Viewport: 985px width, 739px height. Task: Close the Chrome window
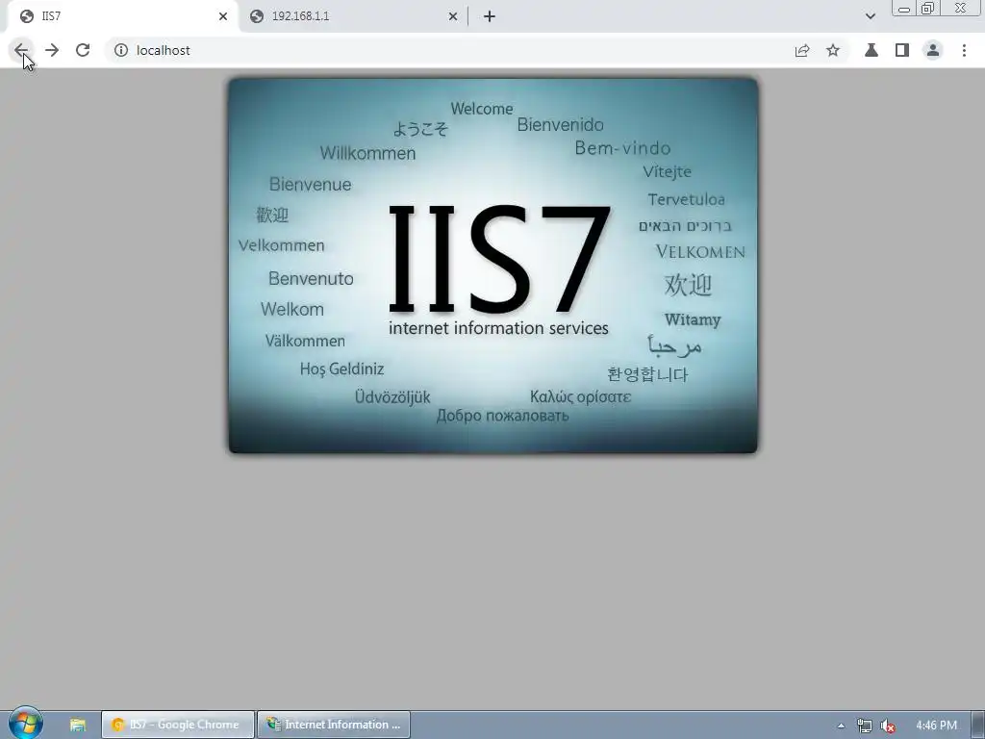tap(961, 8)
